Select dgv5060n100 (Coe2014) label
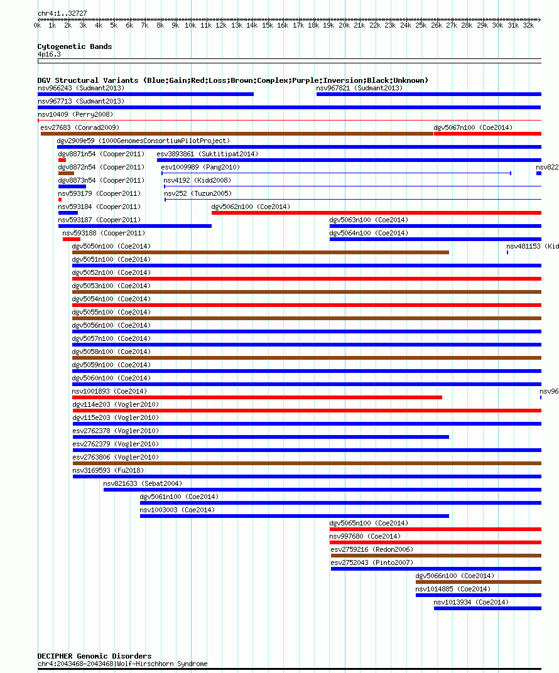Viewport: 559px width, 673px height. coord(111,378)
